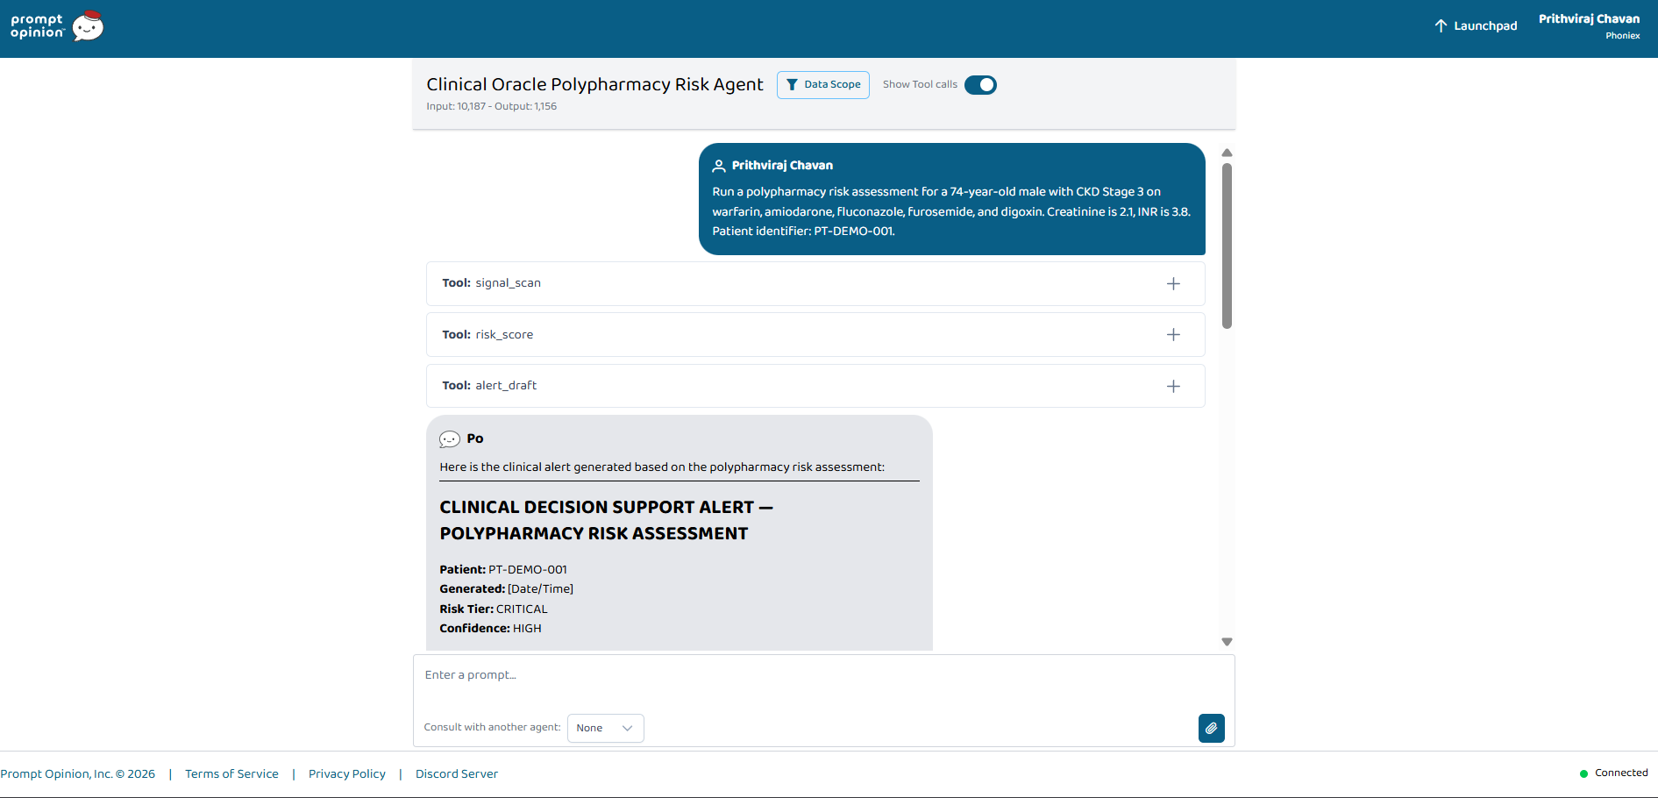Click Confidence: HIGH line
Viewport: 1658px width, 798px height.
tap(490, 628)
